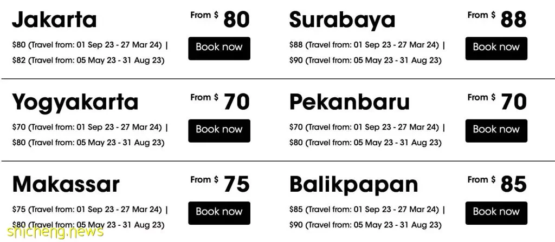This screenshot has height=242, width=555.
Task: Click the From $75 Makassar price
Action: coord(220,184)
